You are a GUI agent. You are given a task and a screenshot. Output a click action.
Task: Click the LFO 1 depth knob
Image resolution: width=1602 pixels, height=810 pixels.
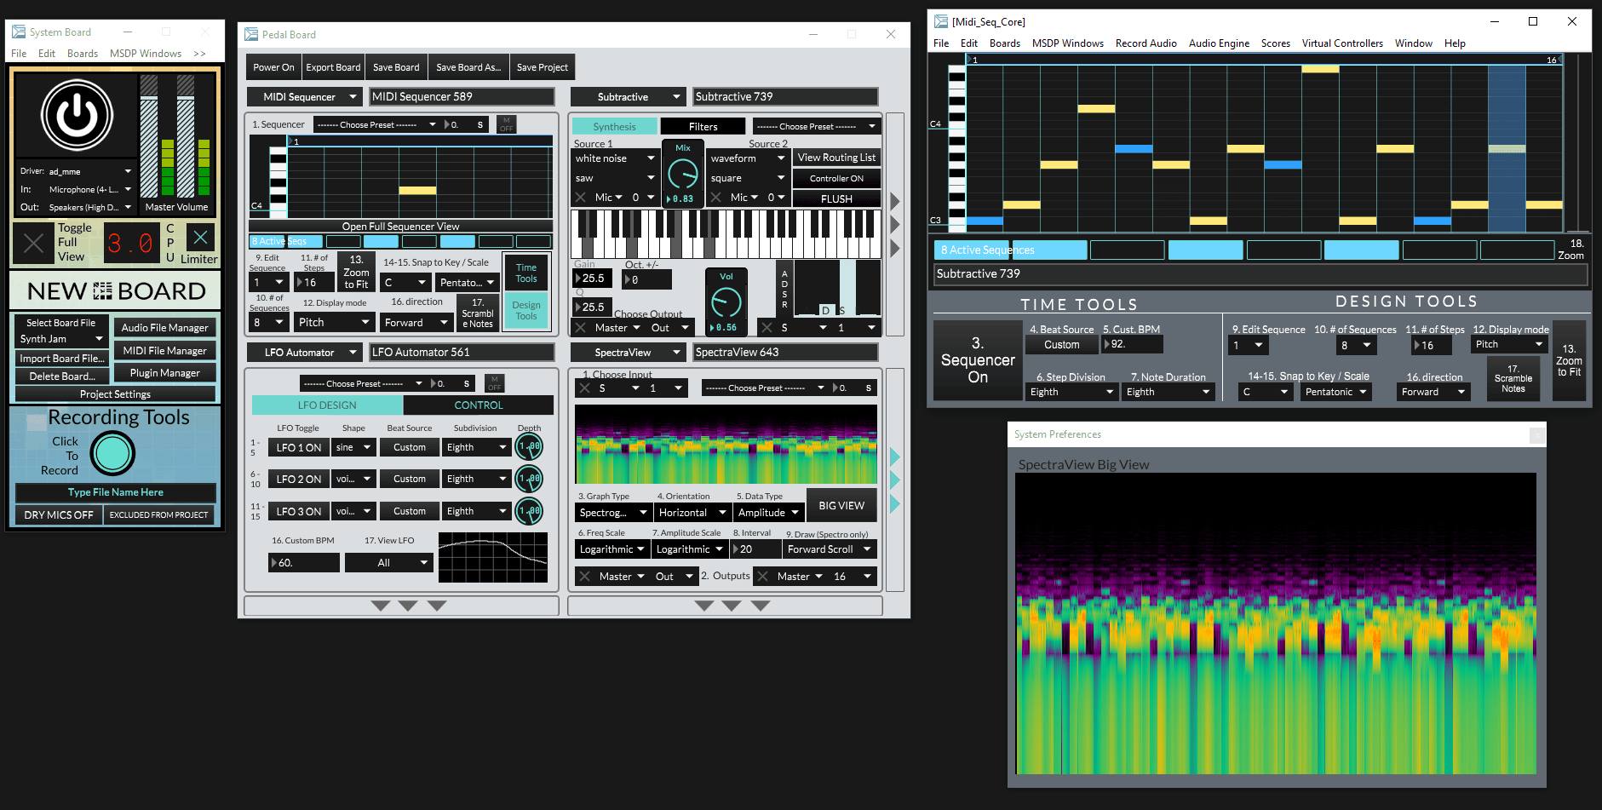529,446
